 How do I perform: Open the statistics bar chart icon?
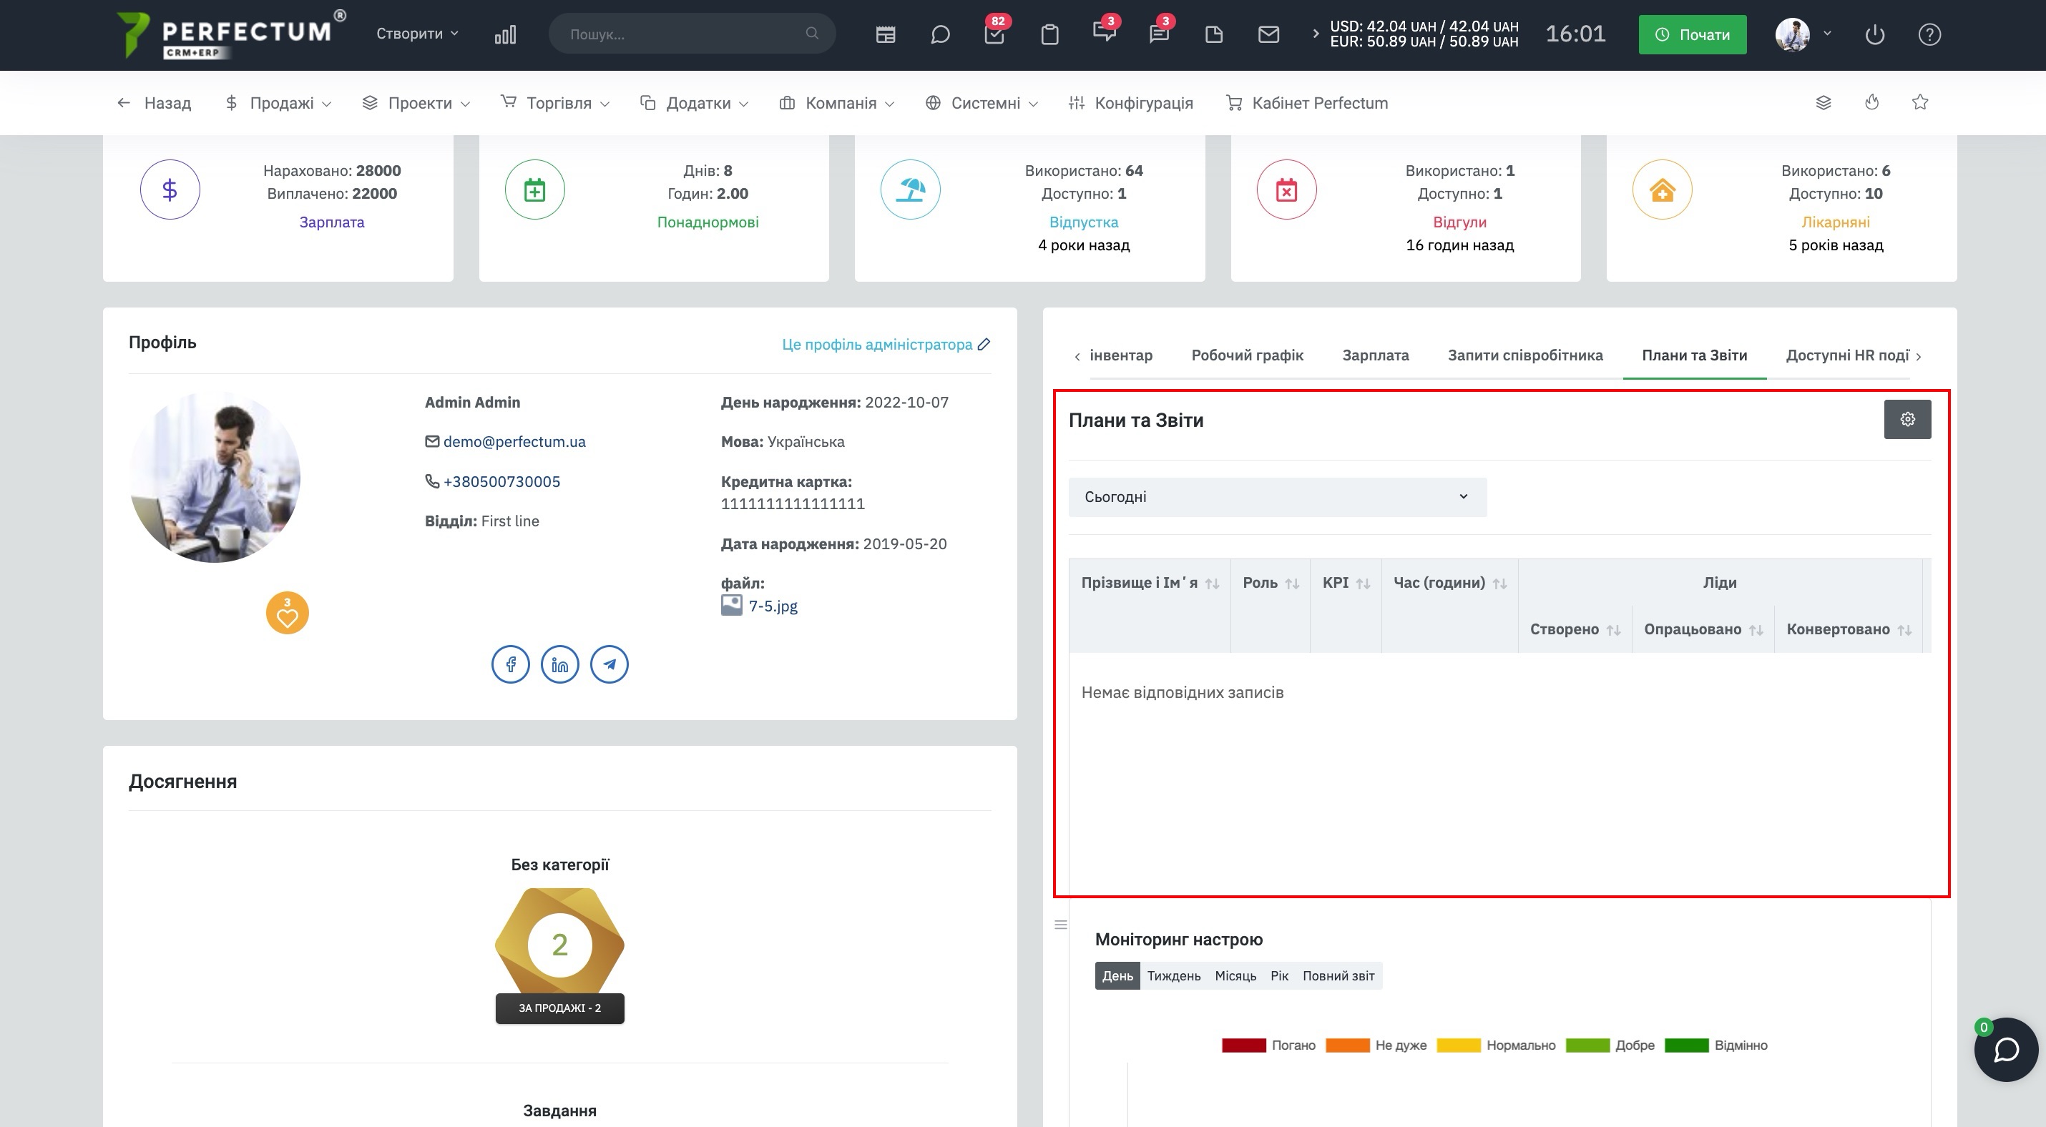[505, 34]
